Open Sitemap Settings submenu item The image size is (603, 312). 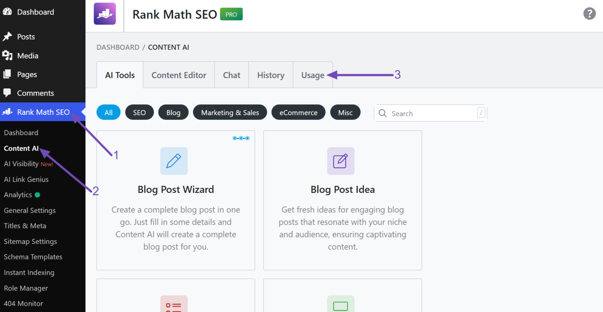[31, 241]
